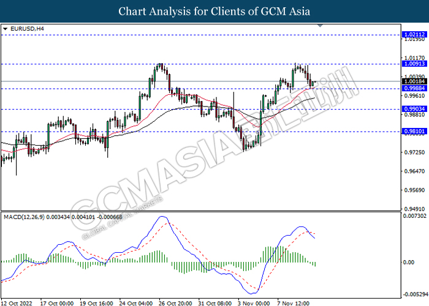
Task: Click the Chart Analysis for Clients title
Action: pyautogui.click(x=214, y=11)
